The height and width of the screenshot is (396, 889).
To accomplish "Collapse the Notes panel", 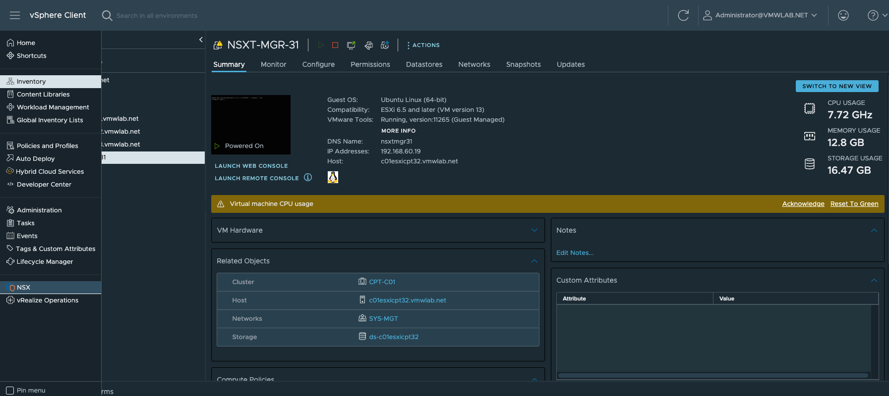I will coord(874,230).
